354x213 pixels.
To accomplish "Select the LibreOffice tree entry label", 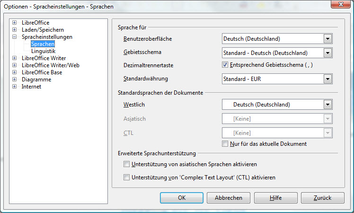I will (35, 23).
